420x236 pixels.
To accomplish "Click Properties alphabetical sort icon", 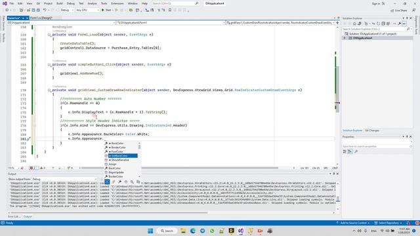I will (350, 151).
